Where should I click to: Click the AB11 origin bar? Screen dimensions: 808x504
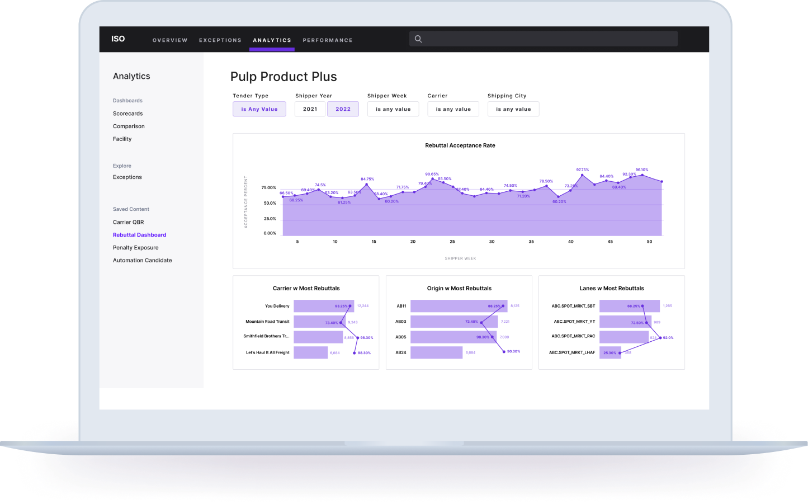[459, 306]
